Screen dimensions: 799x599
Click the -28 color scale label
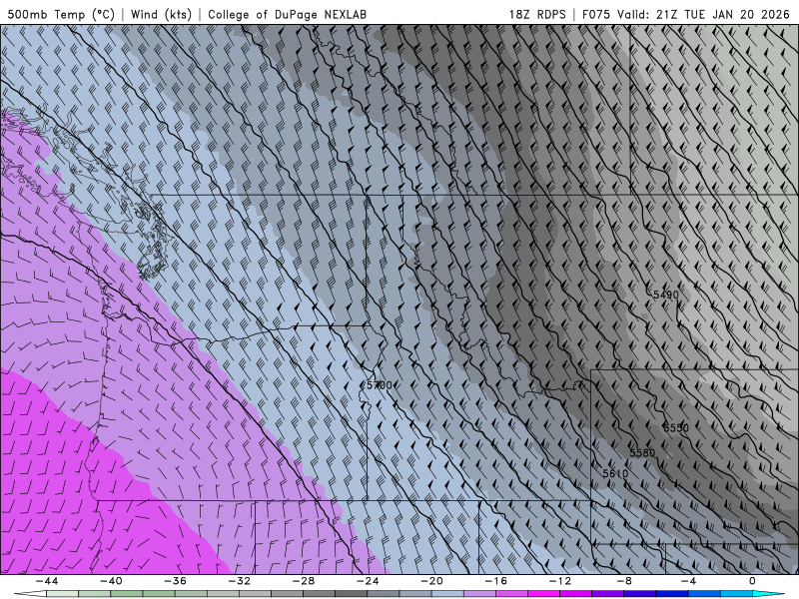[304, 581]
